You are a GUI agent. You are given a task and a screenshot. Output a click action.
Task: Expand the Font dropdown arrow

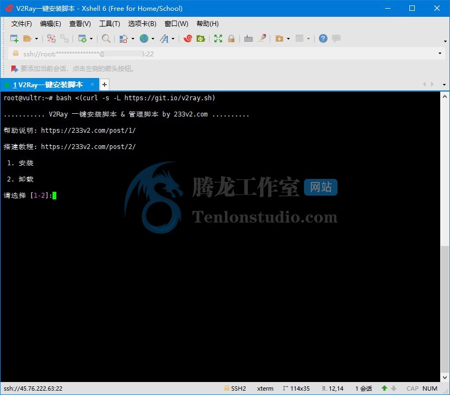(173, 38)
